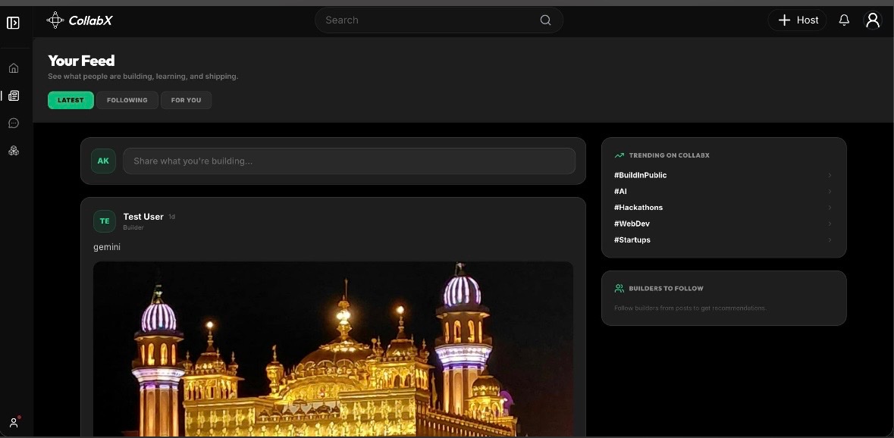Screen dimensions: 894x438
Task: Click the 'Builder' role label
Action: click(x=133, y=228)
